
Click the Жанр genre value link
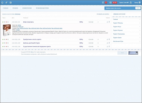[18, 30]
